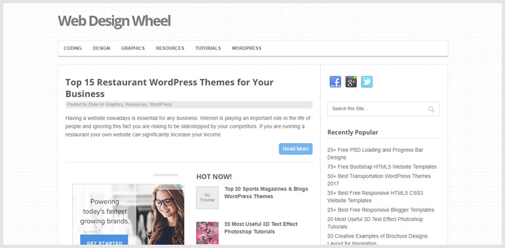Click the No Preview thumbnail
This screenshot has width=505, height=248.
(207, 197)
